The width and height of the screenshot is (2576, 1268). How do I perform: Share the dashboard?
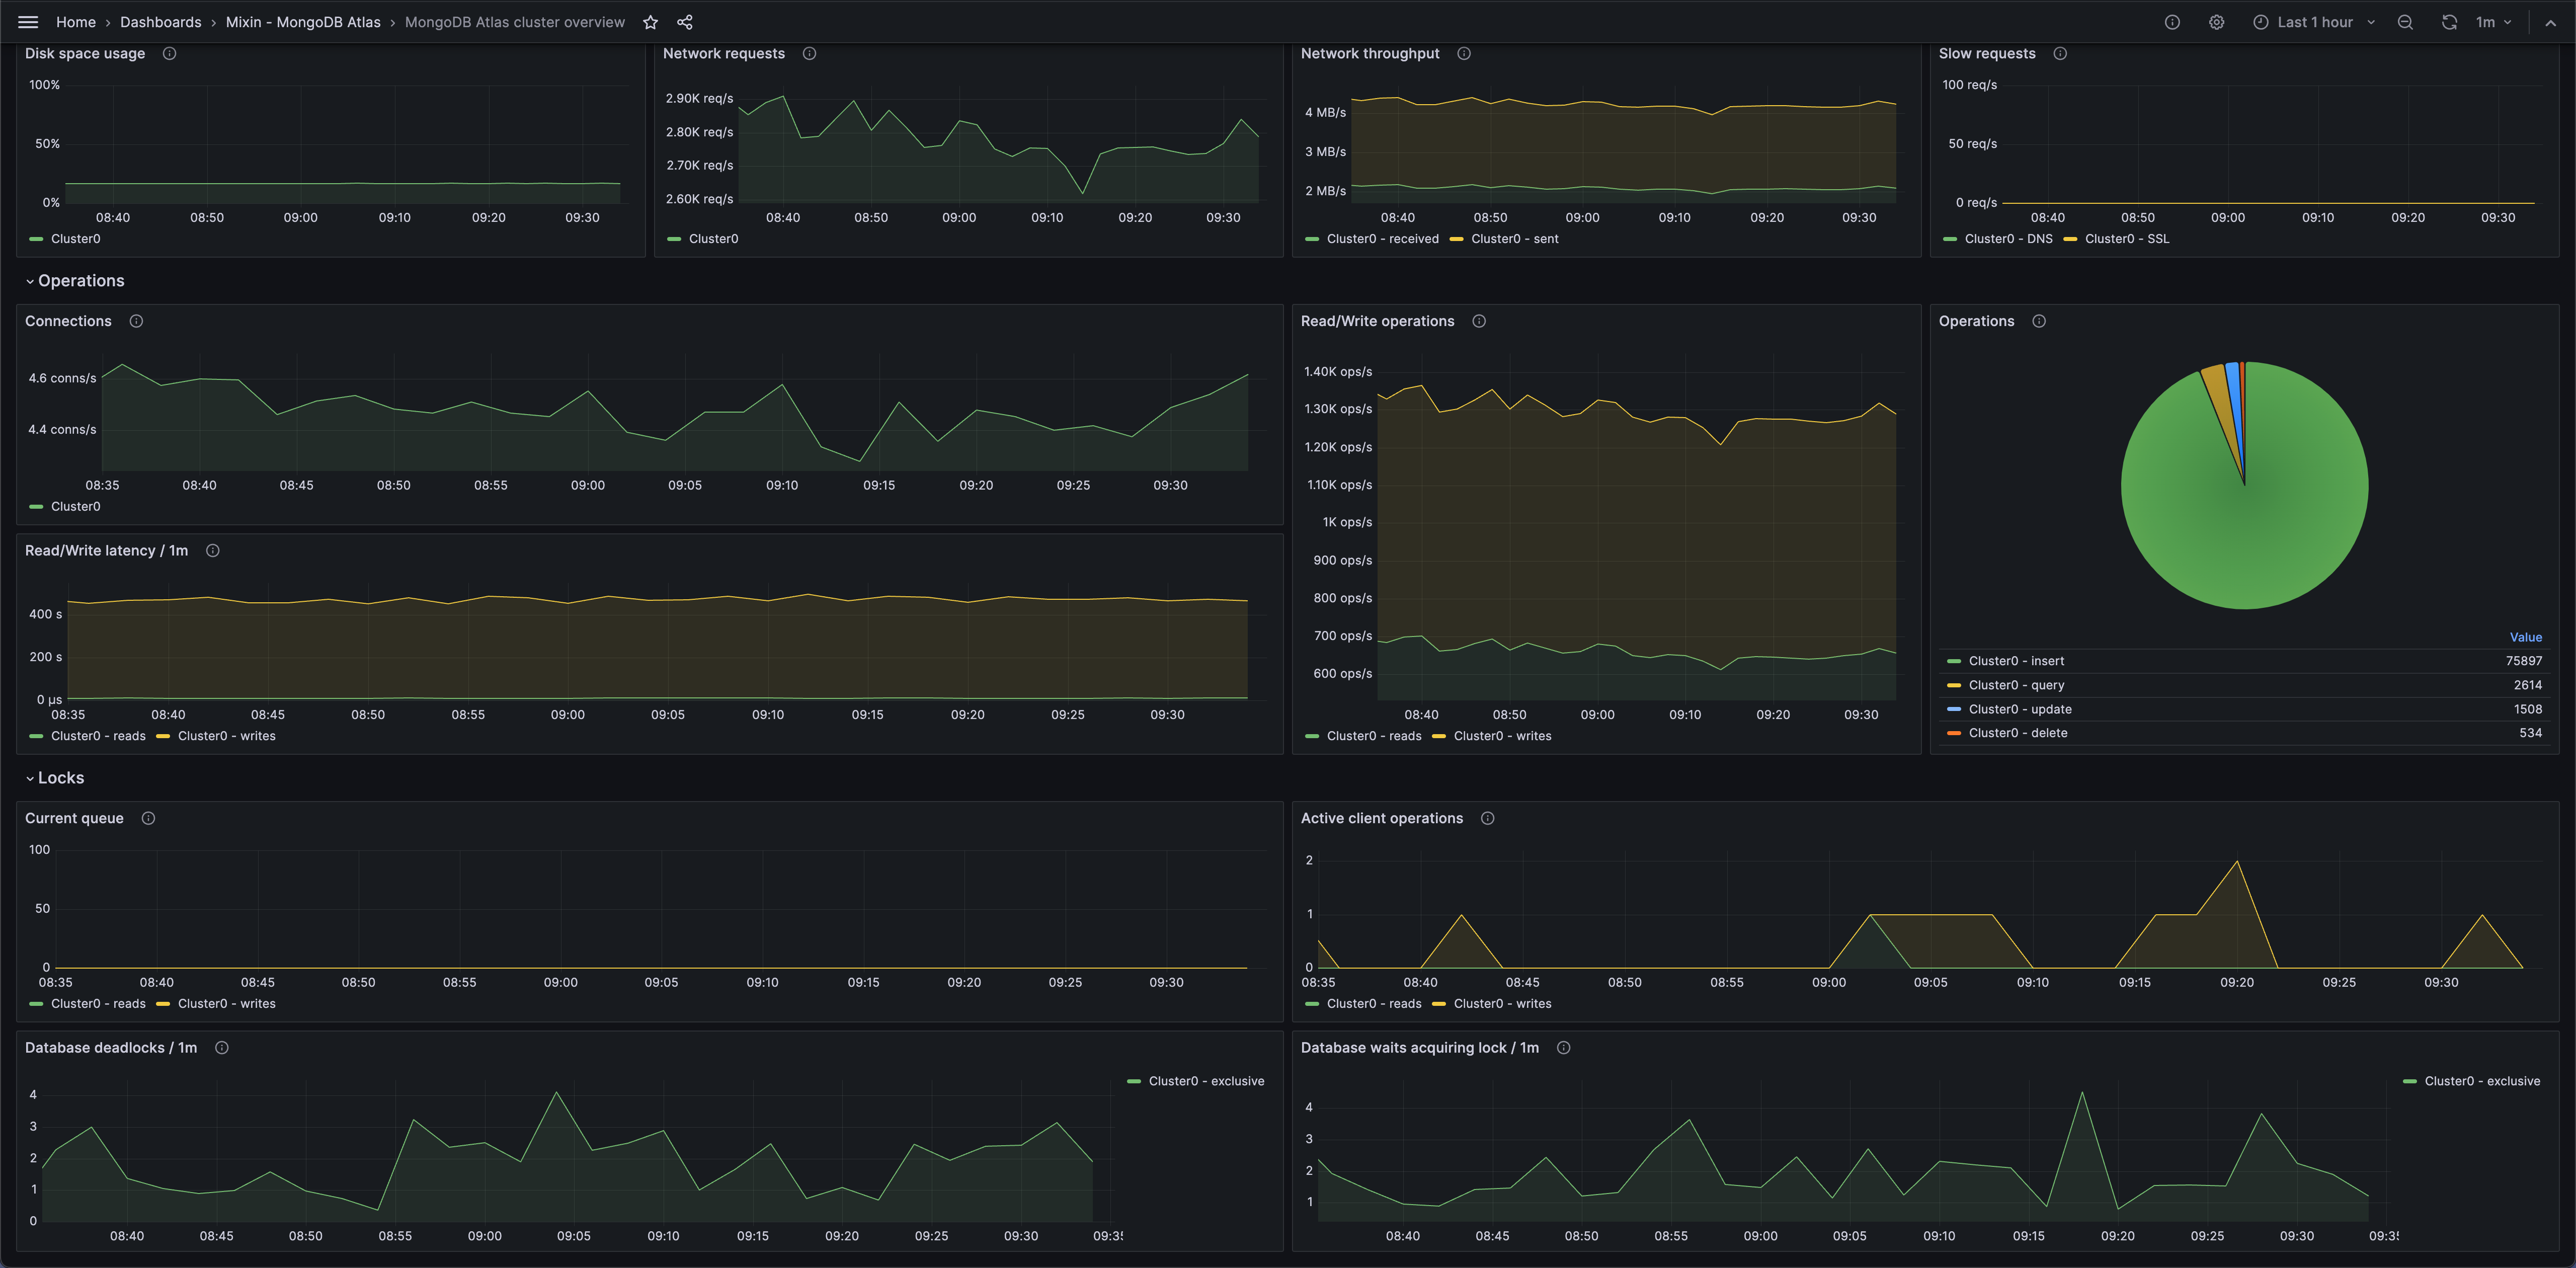coord(685,21)
